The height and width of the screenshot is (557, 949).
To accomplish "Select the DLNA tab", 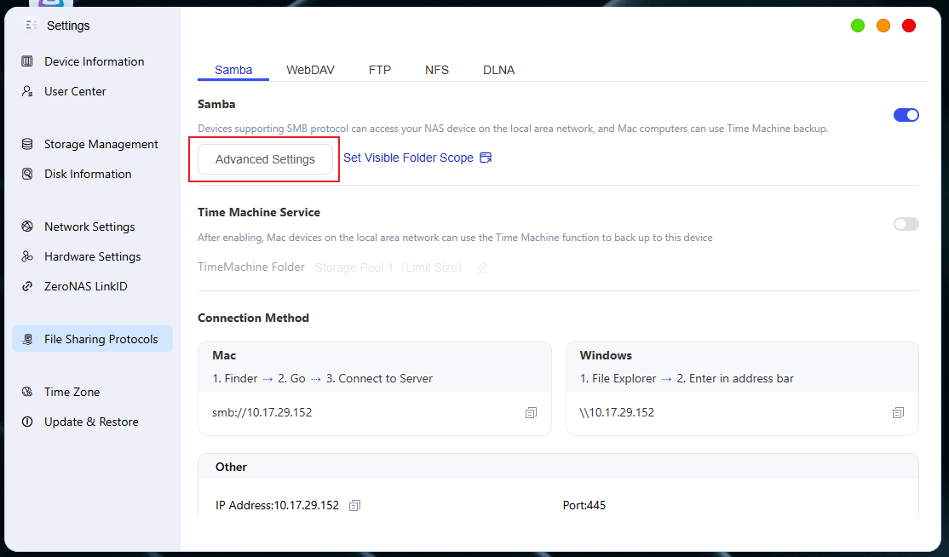I will (x=498, y=70).
